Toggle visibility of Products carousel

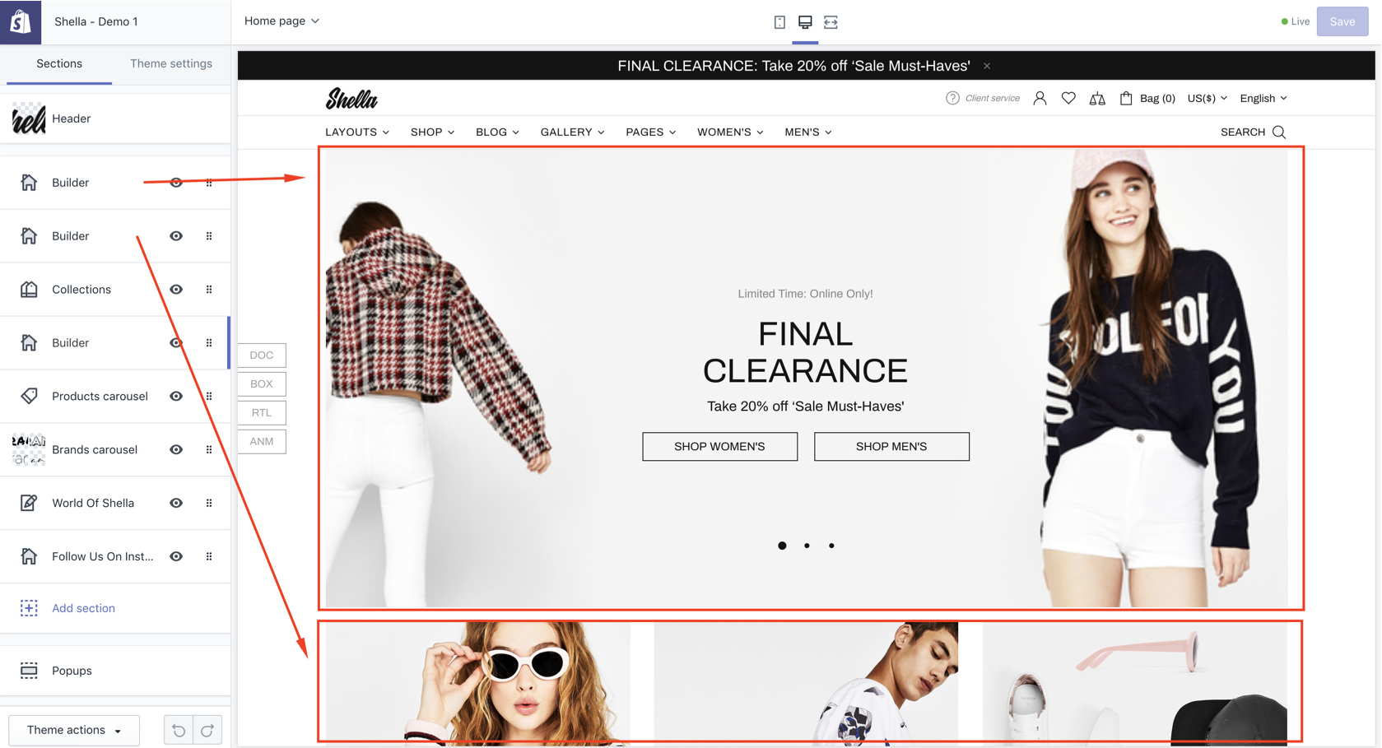coord(176,397)
